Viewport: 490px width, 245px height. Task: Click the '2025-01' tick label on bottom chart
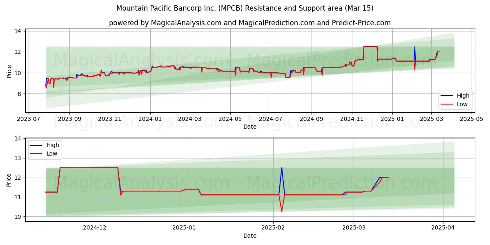[x=184, y=227]
